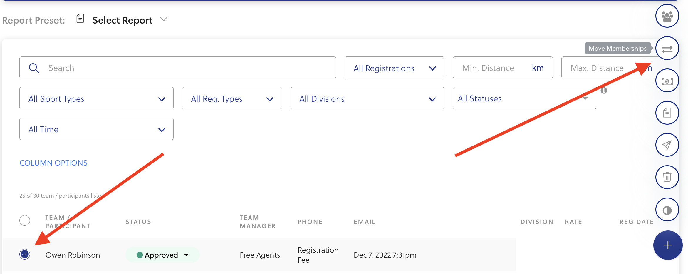Open the All Time date filter
688x274 pixels.
(x=96, y=129)
